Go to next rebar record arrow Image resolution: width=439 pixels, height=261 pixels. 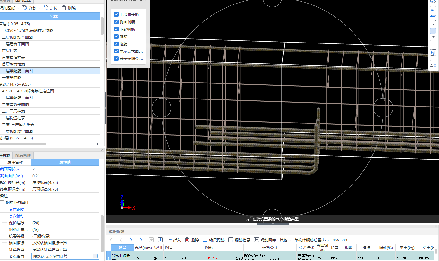click(131, 240)
